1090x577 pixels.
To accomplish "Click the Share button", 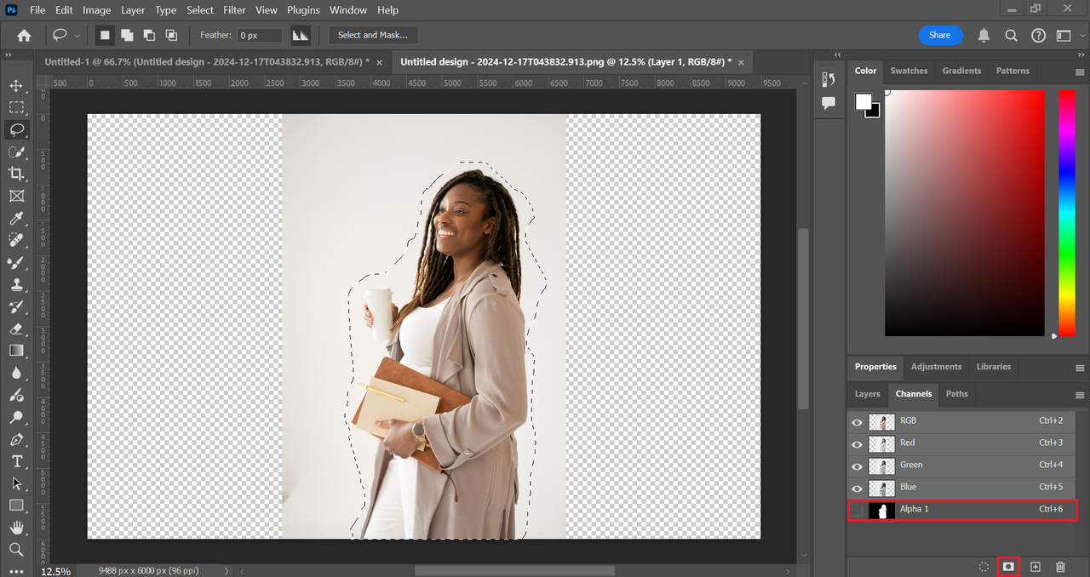I will (940, 35).
